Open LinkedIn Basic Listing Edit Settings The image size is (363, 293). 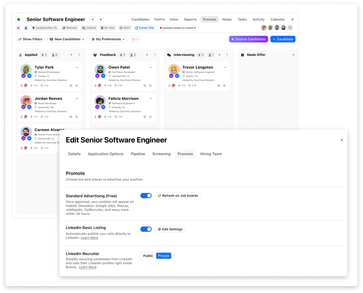(170, 229)
